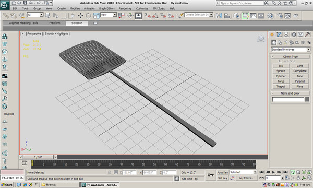Open the Curve Editor from toolbar
Viewport: 313px width, 188px height.
tap(253, 16)
